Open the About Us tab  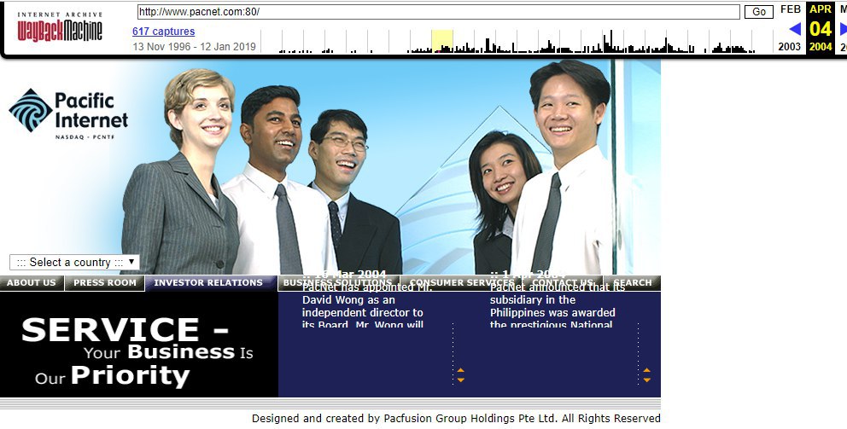32,283
